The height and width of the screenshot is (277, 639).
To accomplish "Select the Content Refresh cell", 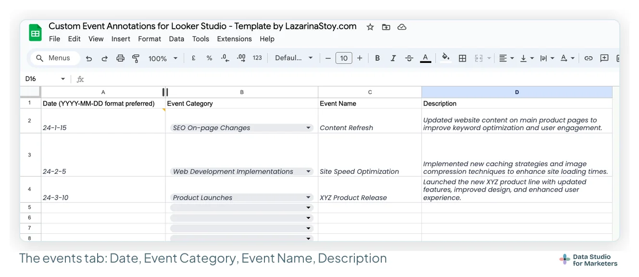I will coord(370,121).
